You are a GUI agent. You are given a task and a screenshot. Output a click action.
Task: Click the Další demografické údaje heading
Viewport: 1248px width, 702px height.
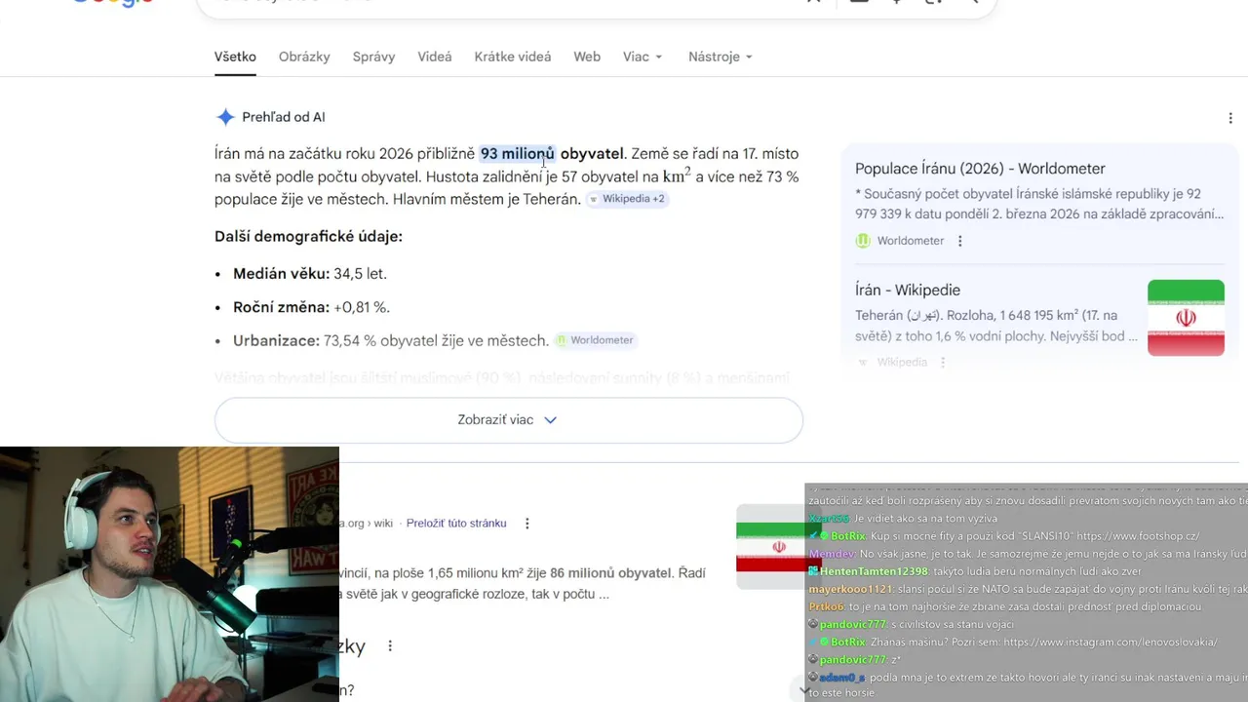pos(308,236)
